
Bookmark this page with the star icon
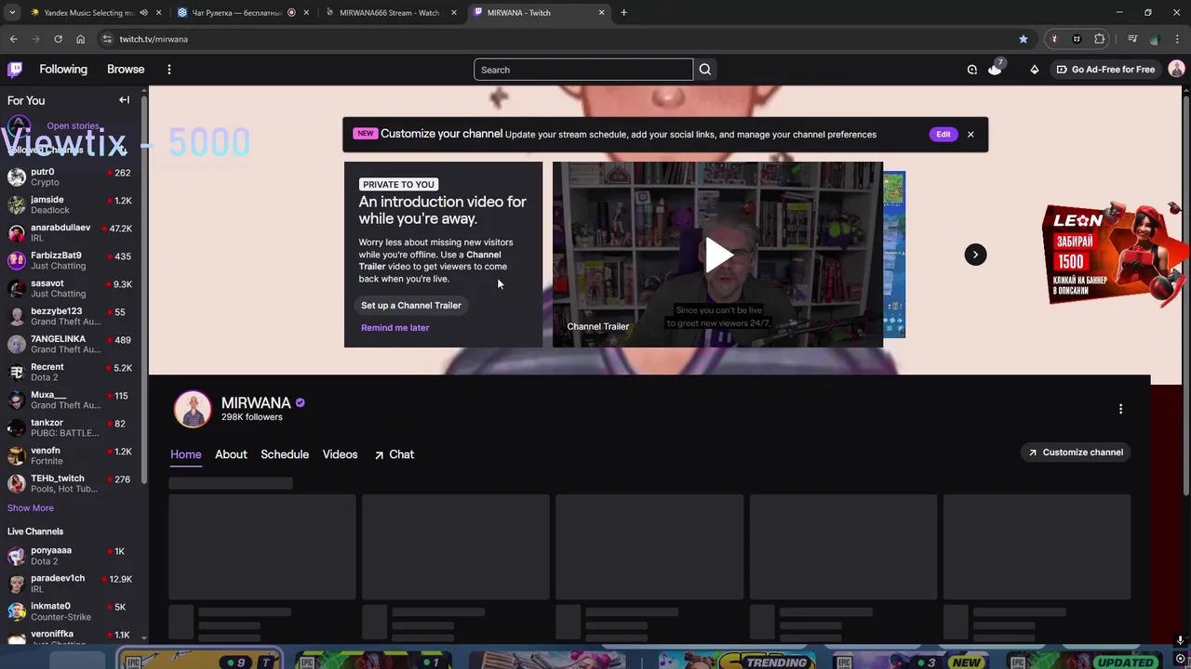coord(1024,39)
